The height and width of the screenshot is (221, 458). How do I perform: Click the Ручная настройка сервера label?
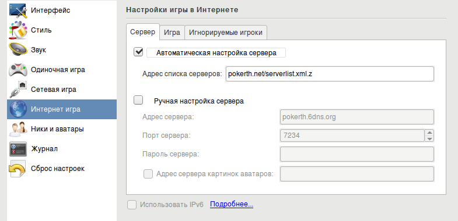198,101
